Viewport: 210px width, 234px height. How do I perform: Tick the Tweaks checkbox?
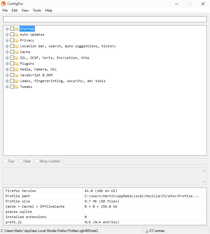pos(12,87)
